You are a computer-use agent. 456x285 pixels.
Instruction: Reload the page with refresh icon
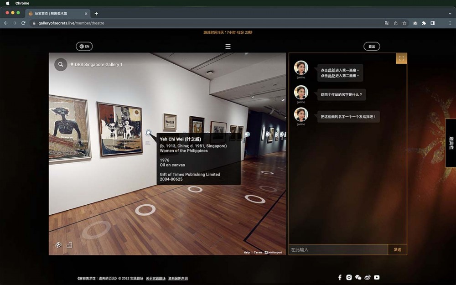[x=23, y=23]
